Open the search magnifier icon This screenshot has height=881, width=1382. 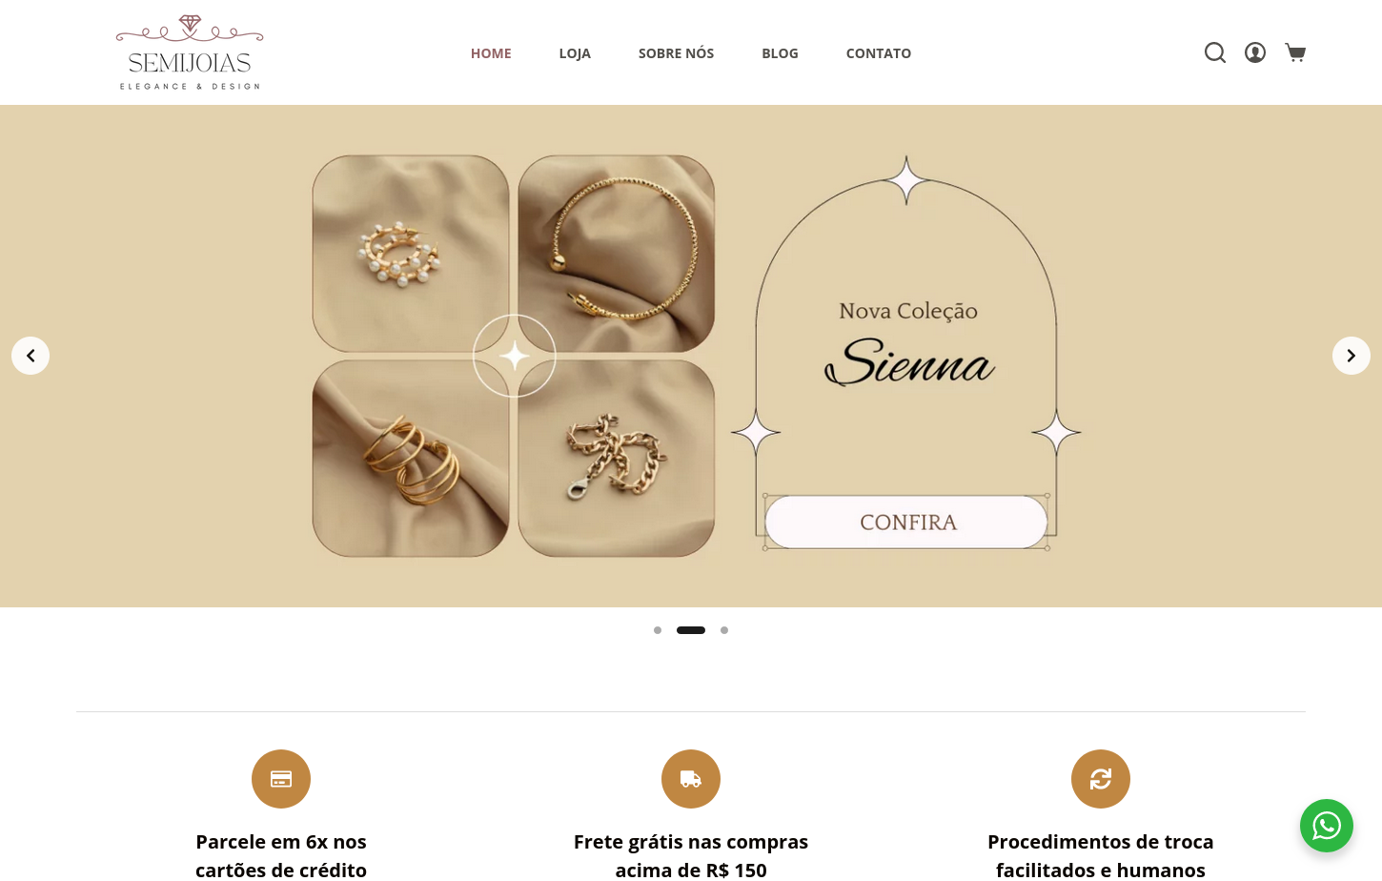(1215, 52)
